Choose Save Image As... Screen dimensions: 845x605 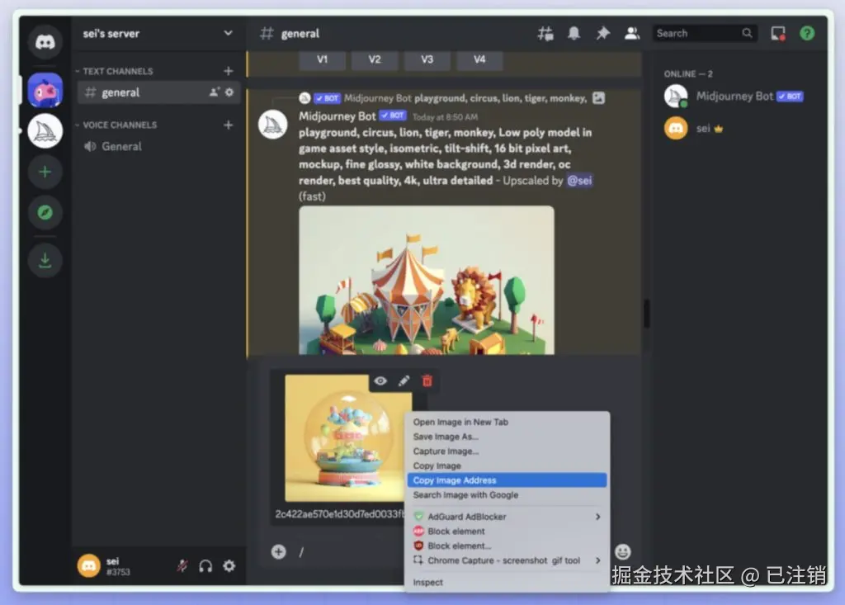pyautogui.click(x=507, y=437)
